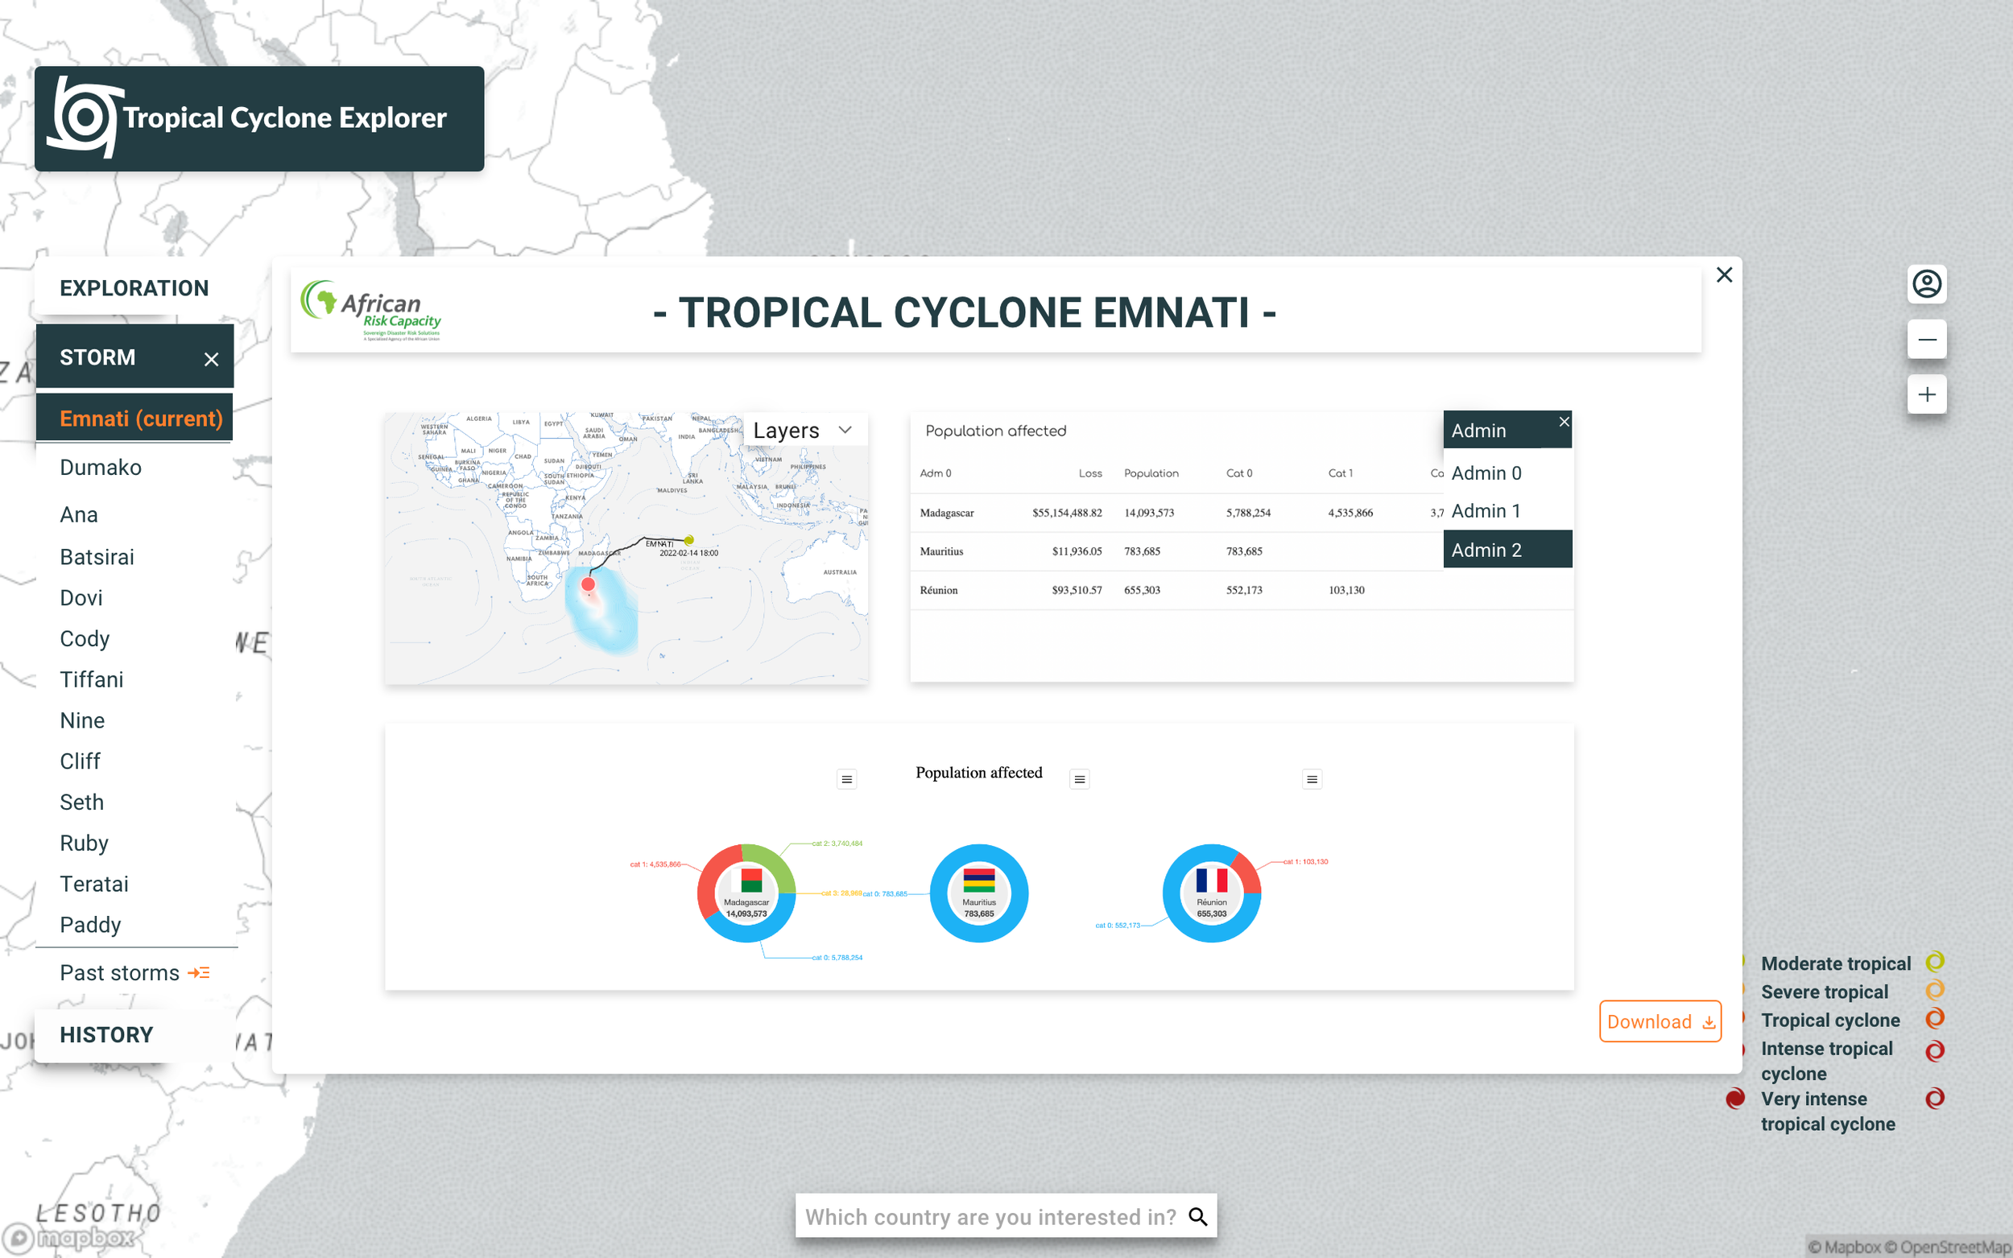
Task: Click the search magnifier icon
Action: pyautogui.click(x=1198, y=1216)
